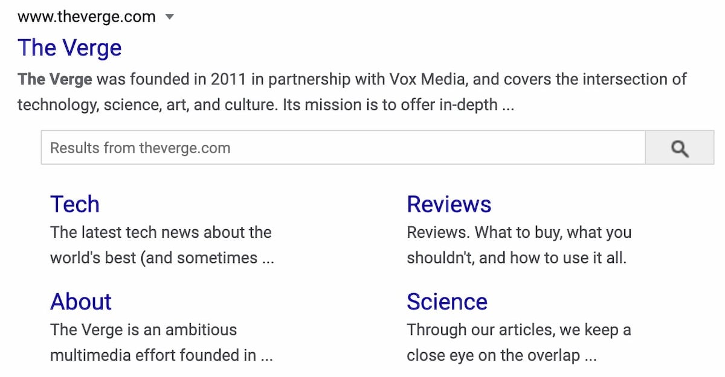Focus the "Results from theverge.com" search box
725x377 pixels.
[343, 148]
